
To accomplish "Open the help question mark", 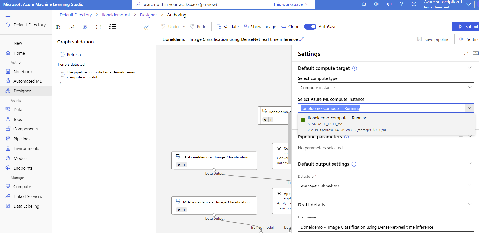I will click(401, 4).
